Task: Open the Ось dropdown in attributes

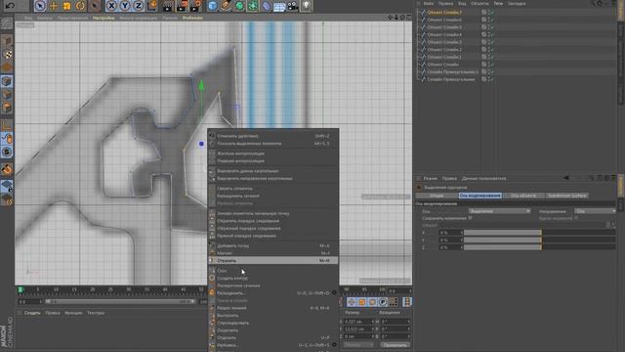Action: coord(499,211)
